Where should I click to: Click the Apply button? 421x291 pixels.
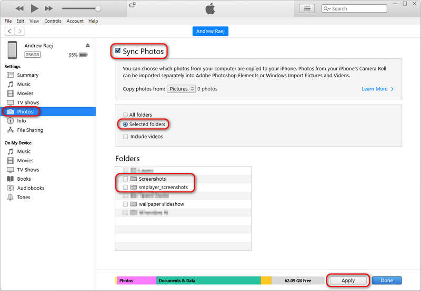click(x=348, y=280)
